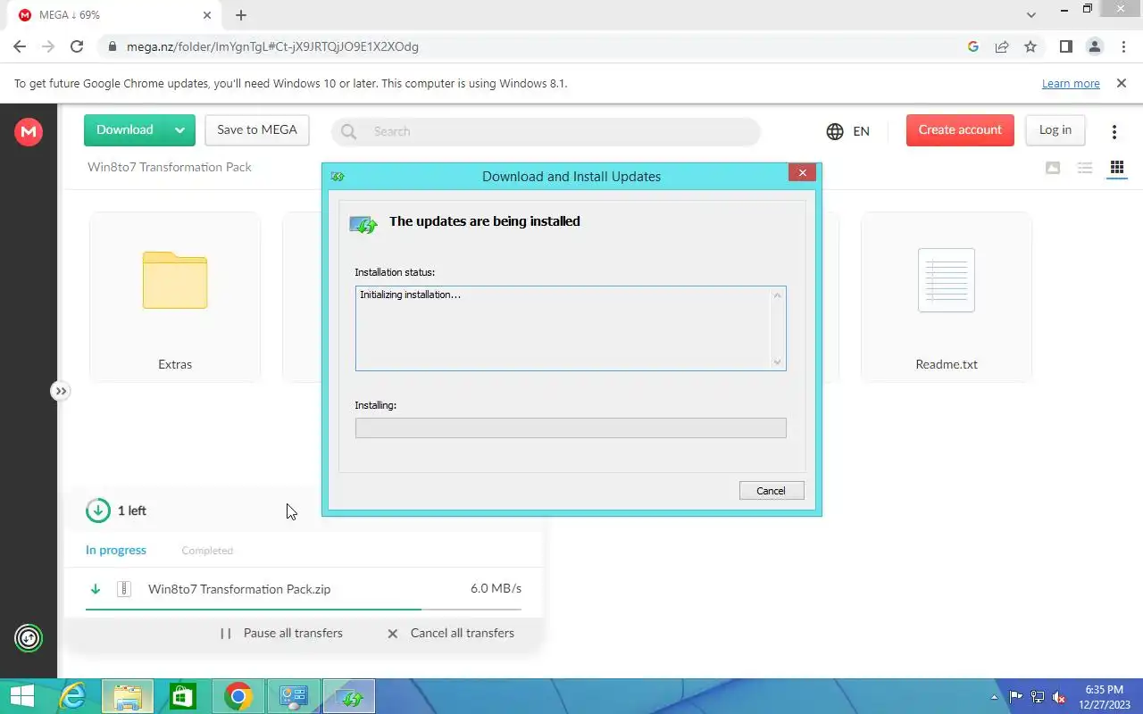Click the Win8to7 Transformation Pack breadcrumb
The image size is (1143, 714).
tap(170, 167)
